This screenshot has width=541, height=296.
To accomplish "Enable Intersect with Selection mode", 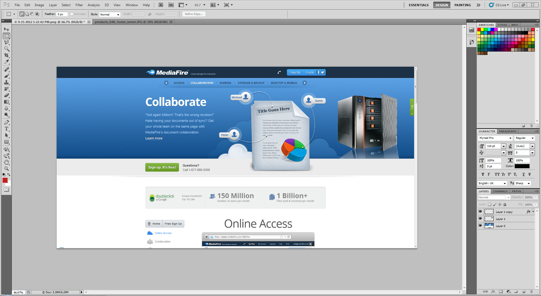I will [x=37, y=14].
